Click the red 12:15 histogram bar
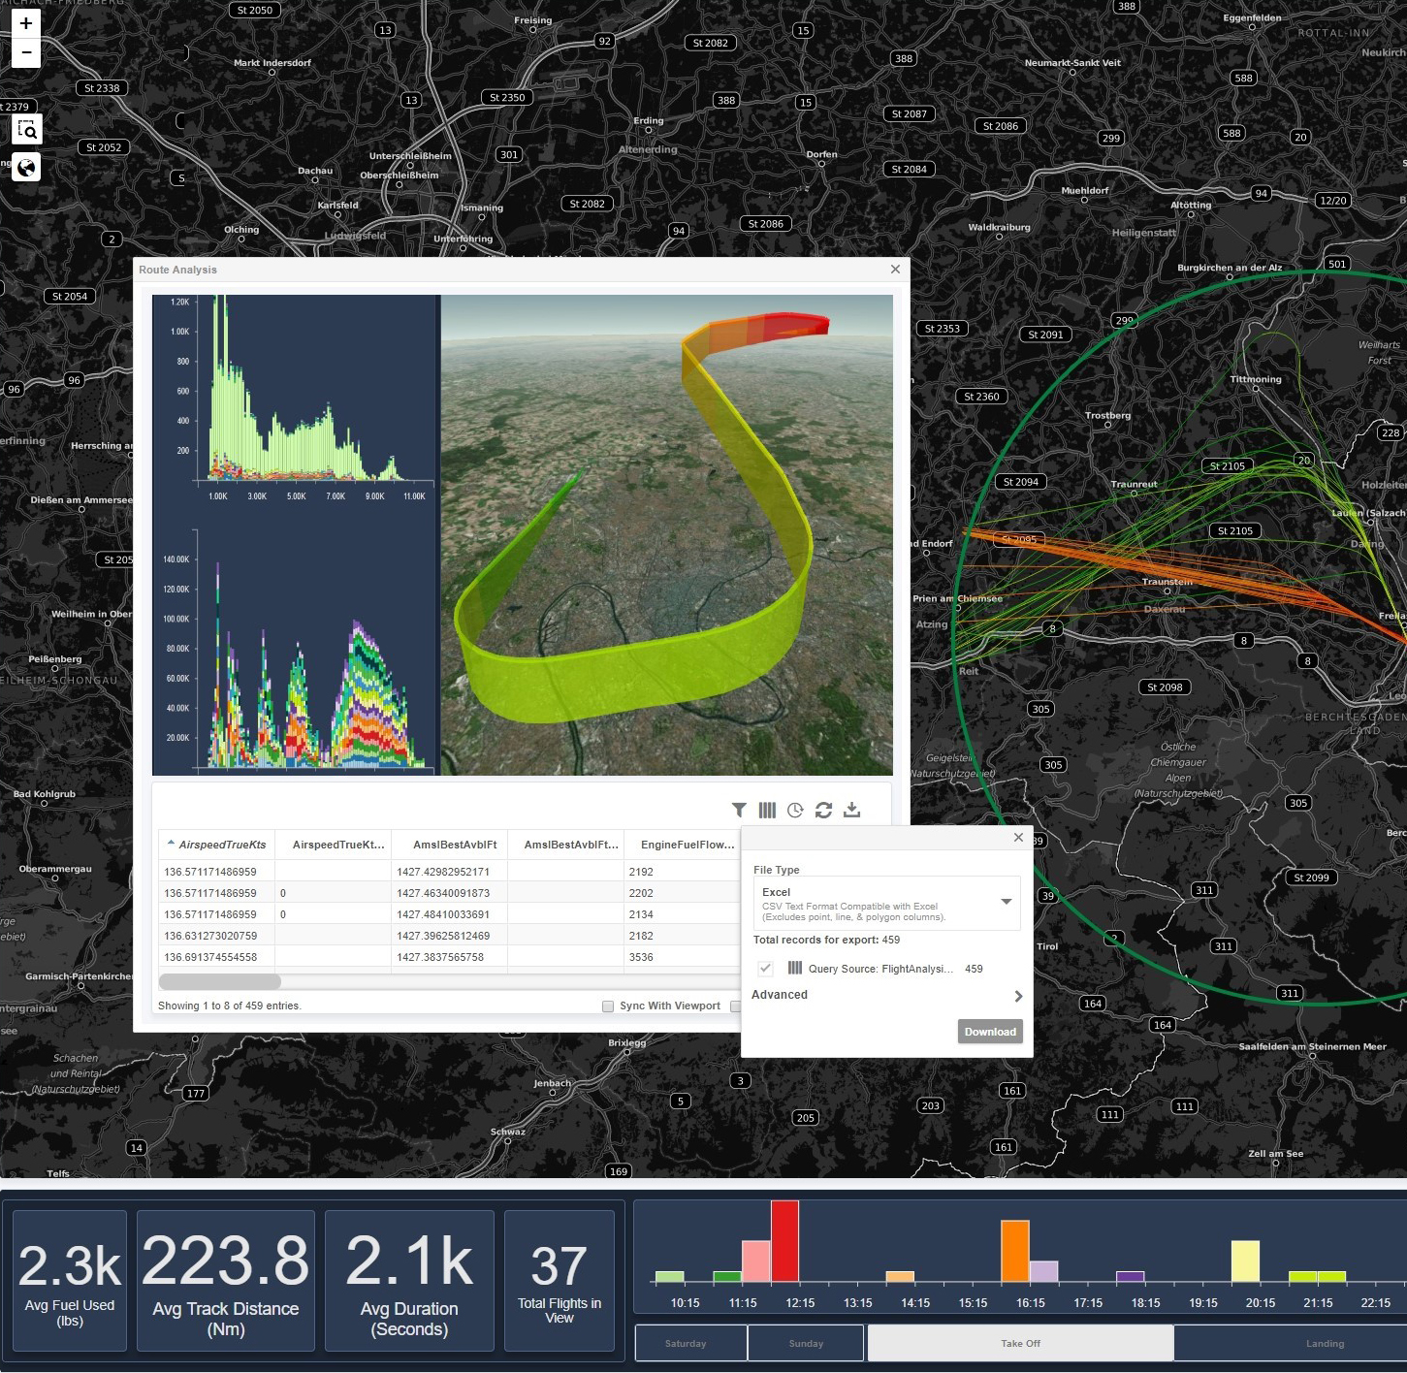Image resolution: width=1407 pixels, height=1373 pixels. [784, 1241]
